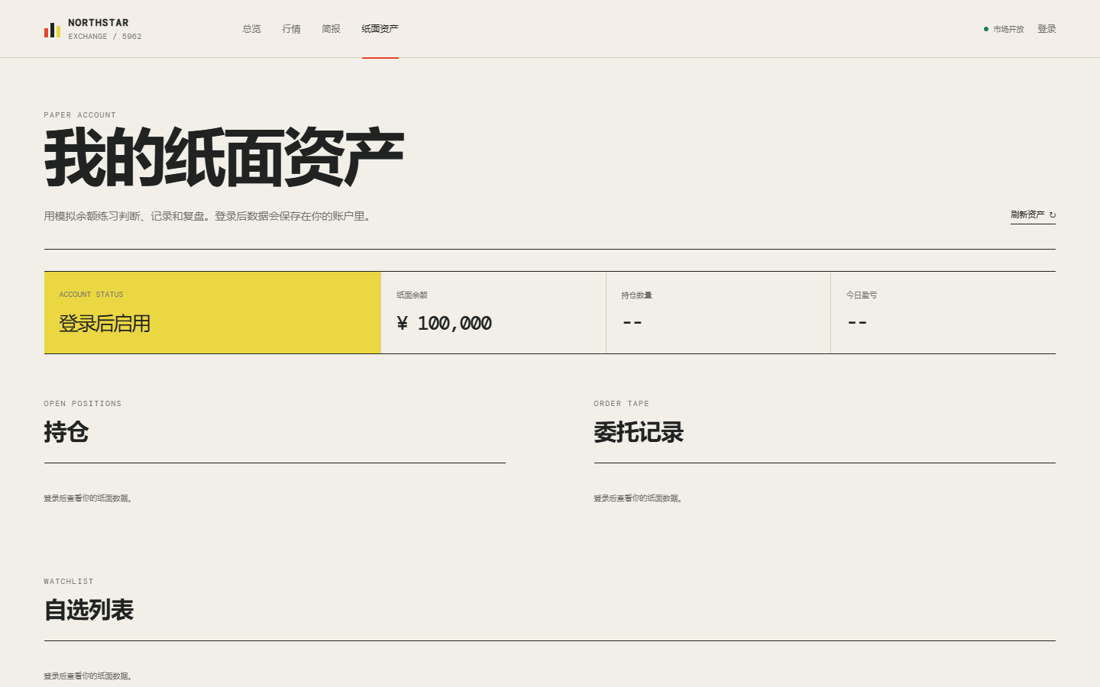Click the green market-open status dot
Viewport: 1100px width, 687px height.
coord(986,29)
